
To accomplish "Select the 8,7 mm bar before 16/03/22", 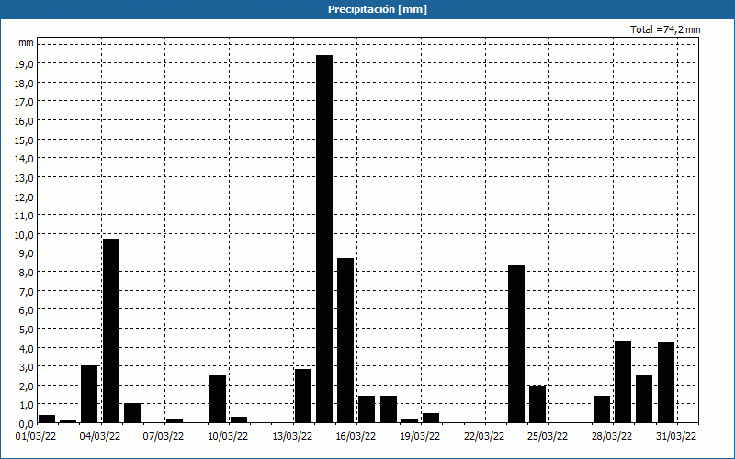I will coord(345,341).
